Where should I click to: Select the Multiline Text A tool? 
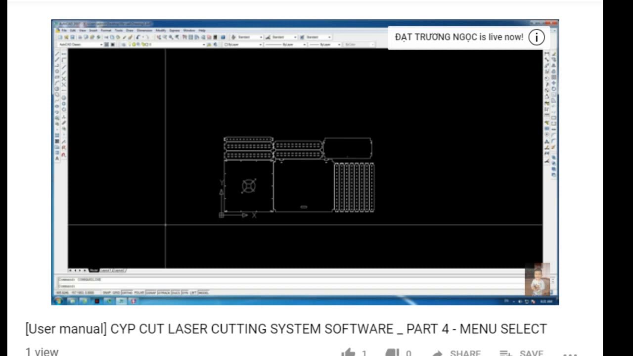[x=57, y=159]
